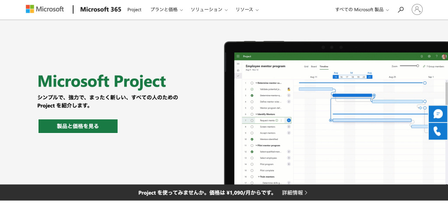
Task: Select the checkmark icon in Project sidebar
Action: coord(238,76)
